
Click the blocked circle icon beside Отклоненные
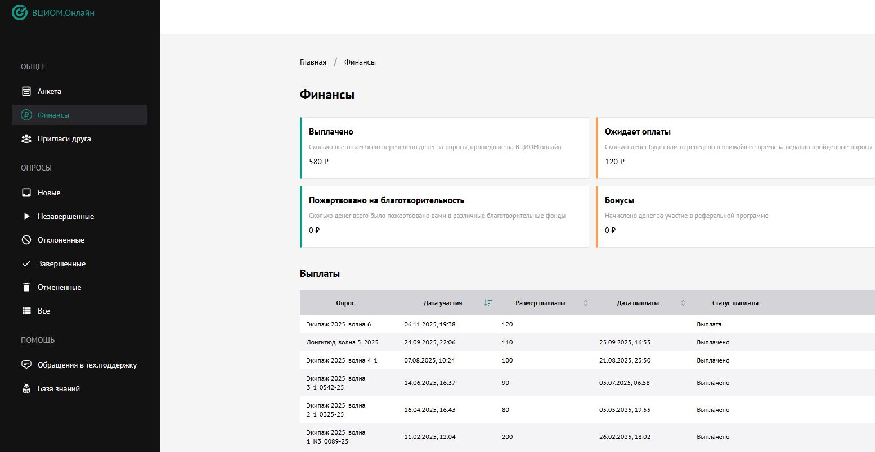click(x=26, y=240)
